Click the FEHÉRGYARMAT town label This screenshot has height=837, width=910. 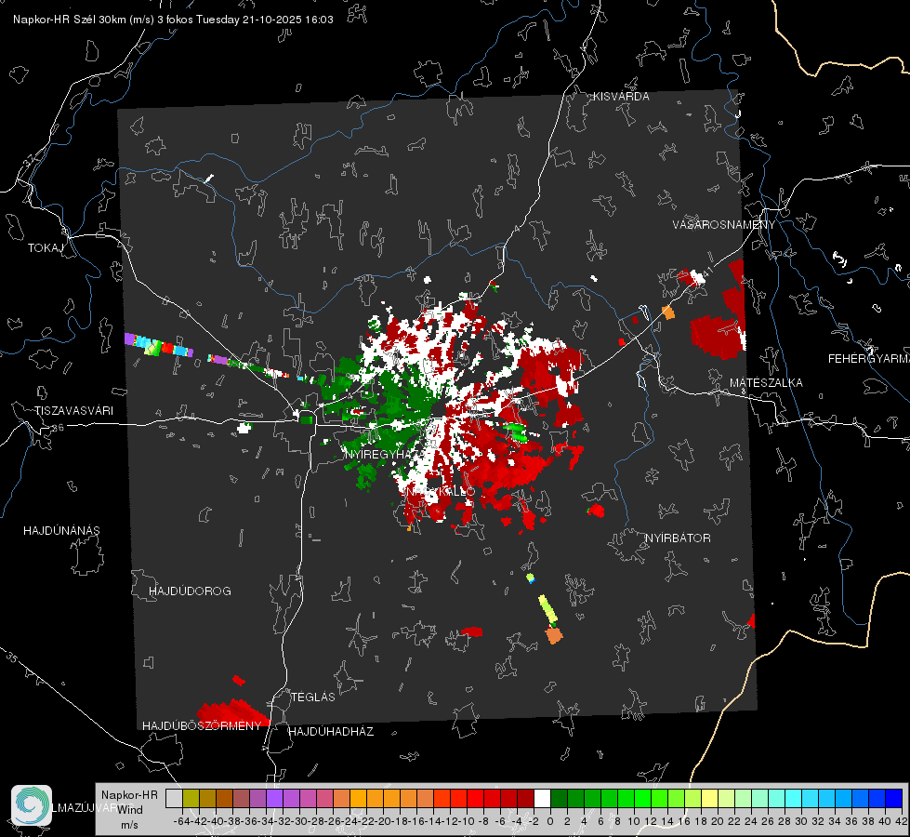[869, 358]
